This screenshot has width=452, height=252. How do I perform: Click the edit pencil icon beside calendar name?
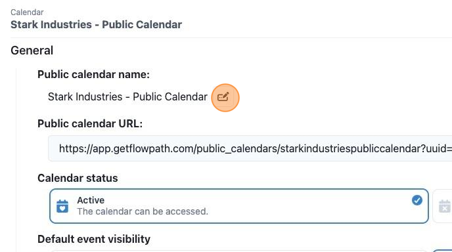click(223, 97)
